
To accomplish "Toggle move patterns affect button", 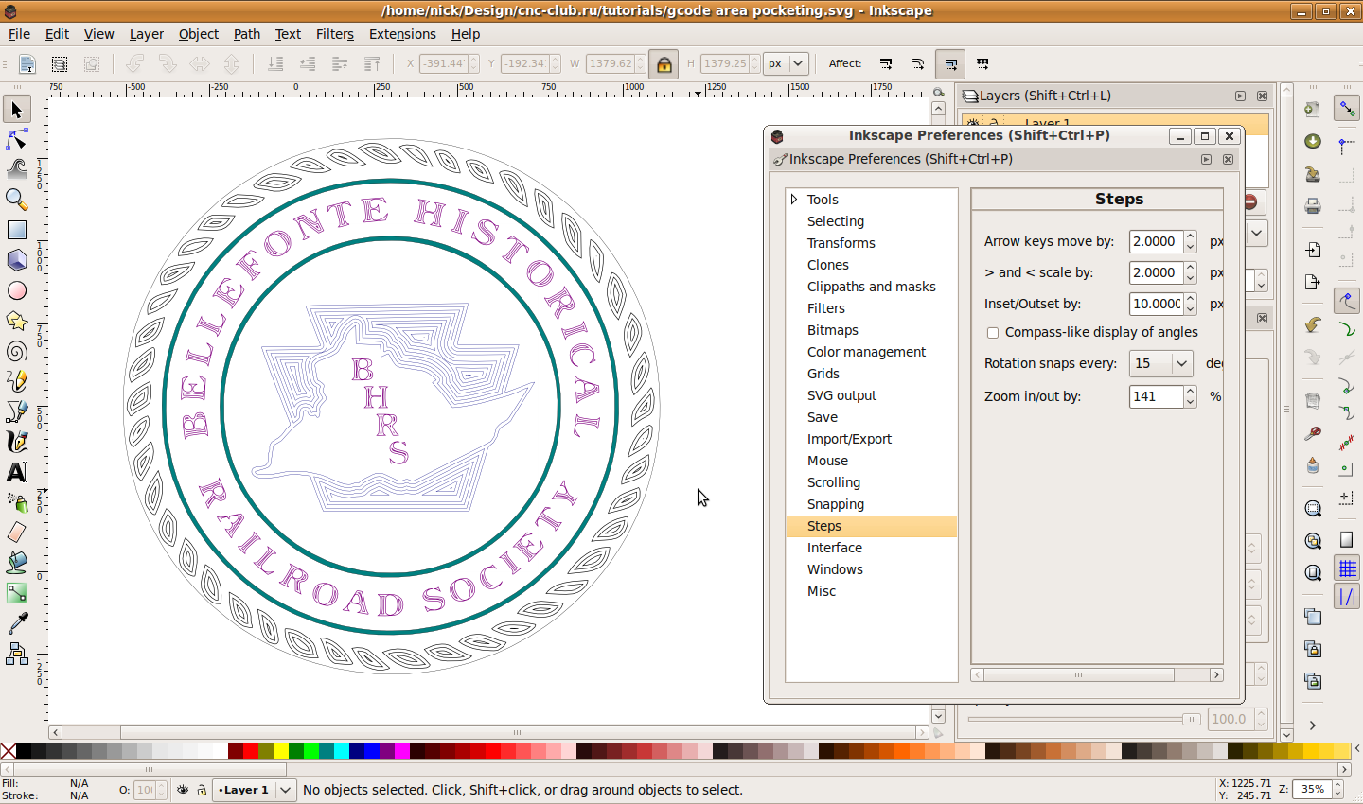I will [982, 64].
